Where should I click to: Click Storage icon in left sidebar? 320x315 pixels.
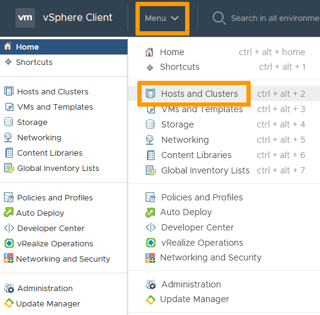click(x=9, y=122)
